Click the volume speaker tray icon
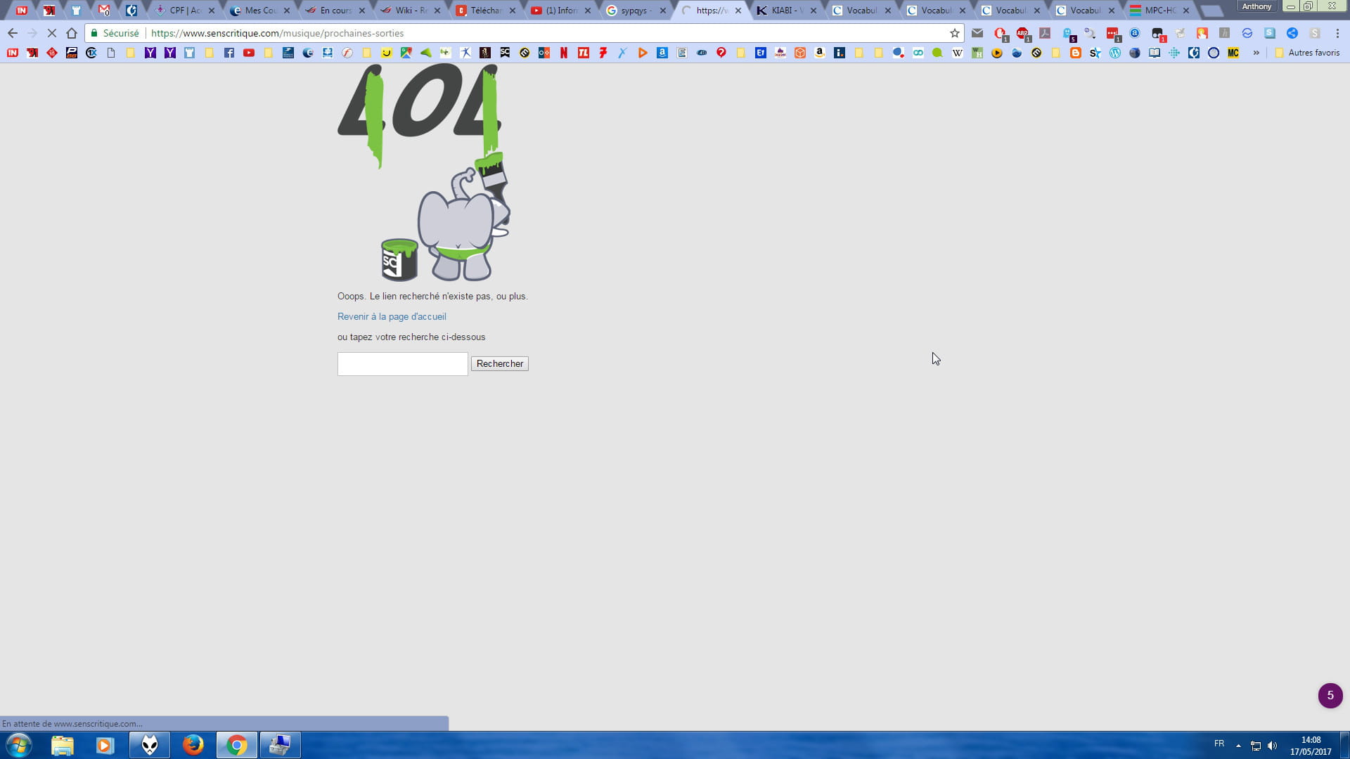 click(1272, 746)
